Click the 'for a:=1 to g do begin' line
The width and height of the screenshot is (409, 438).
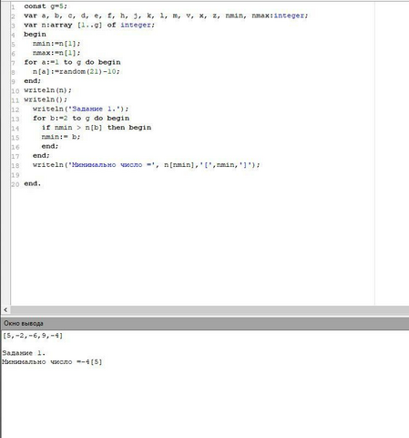click(72, 62)
